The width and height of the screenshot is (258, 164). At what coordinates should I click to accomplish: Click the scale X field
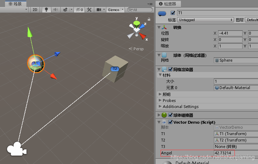(230, 46)
